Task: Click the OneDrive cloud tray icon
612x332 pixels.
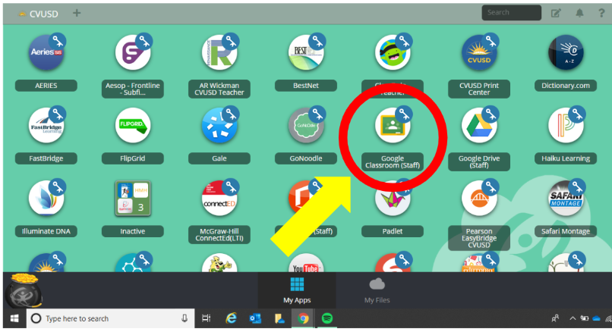Action: pyautogui.click(x=596, y=318)
